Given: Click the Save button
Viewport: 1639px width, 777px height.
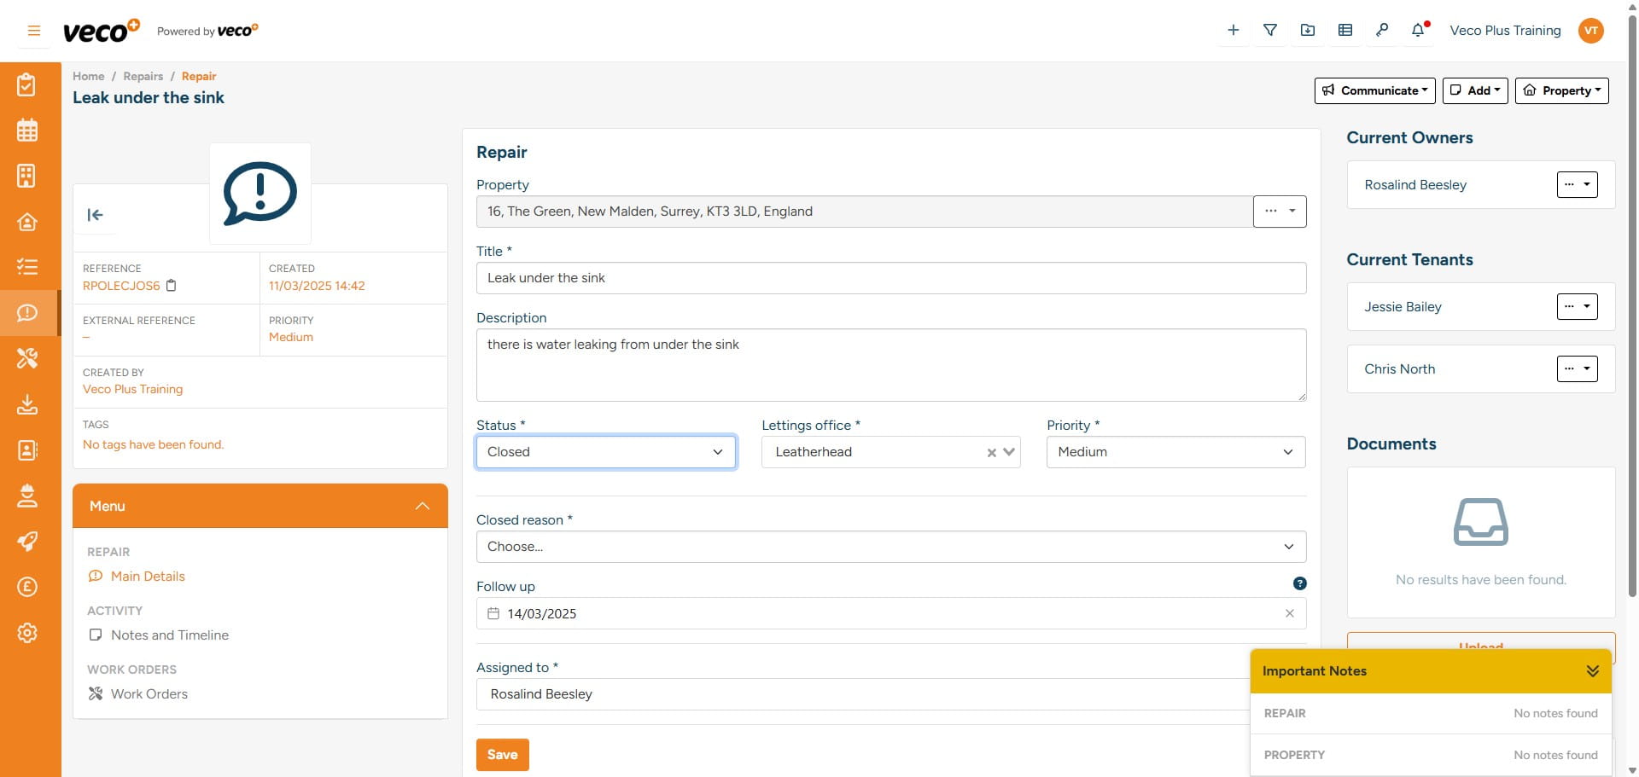Looking at the screenshot, I should click(502, 754).
